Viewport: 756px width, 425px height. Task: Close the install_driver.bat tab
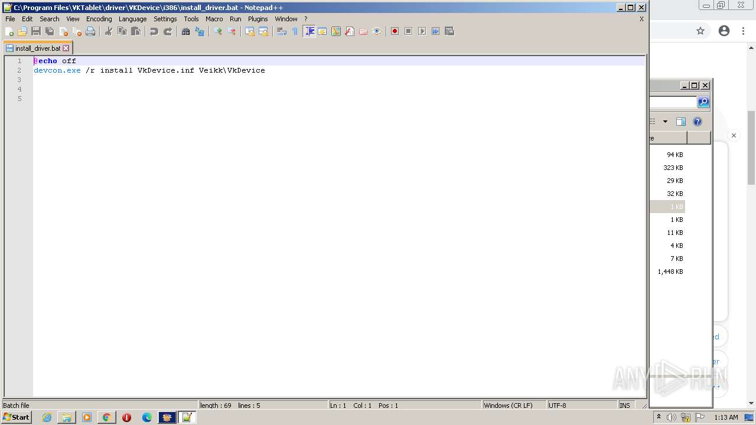(66, 48)
